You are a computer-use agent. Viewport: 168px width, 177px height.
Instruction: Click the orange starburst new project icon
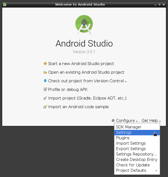pyautogui.click(x=45, y=64)
